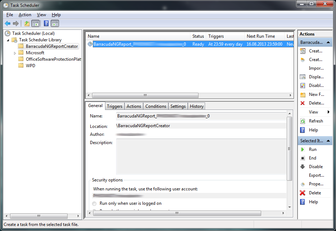The image size is (336, 231).
Task: Toggle the Show/Hide Action Pane toolbar icon
Action: point(55,24)
